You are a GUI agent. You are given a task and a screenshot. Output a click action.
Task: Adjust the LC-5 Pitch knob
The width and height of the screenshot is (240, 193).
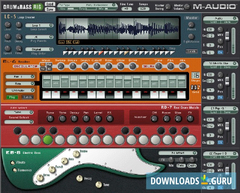(x=7, y=37)
